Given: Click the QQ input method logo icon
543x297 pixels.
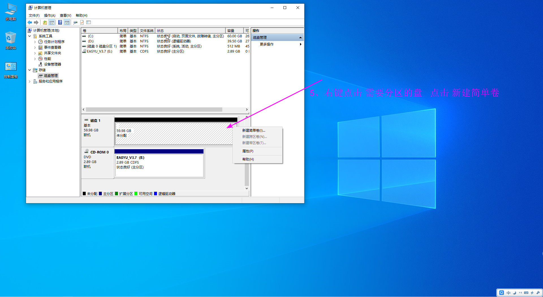Looking at the screenshot, I should [x=501, y=293].
